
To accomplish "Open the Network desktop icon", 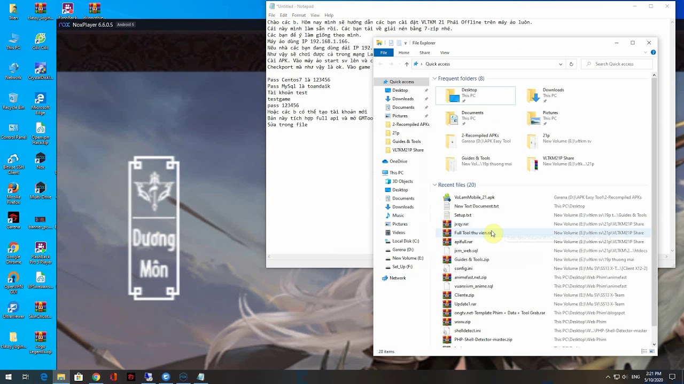I will coord(13,70).
